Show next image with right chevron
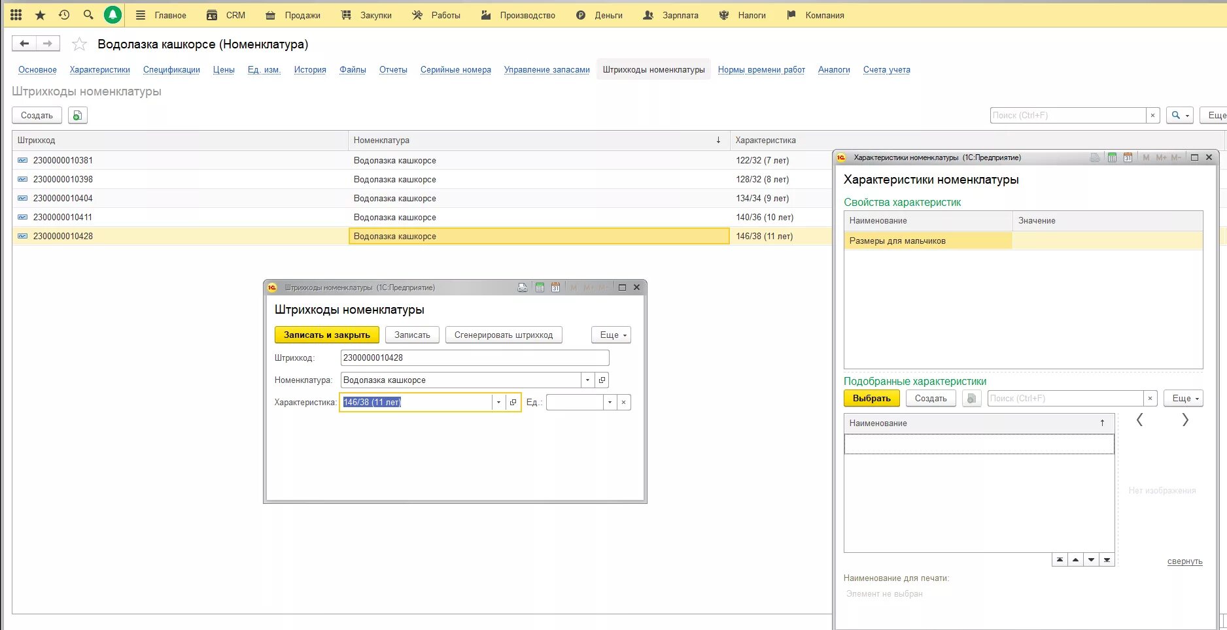 [1185, 420]
